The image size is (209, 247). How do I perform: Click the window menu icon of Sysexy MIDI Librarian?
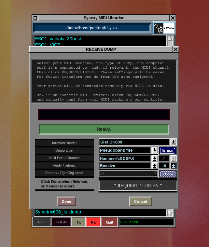click(x=35, y=18)
